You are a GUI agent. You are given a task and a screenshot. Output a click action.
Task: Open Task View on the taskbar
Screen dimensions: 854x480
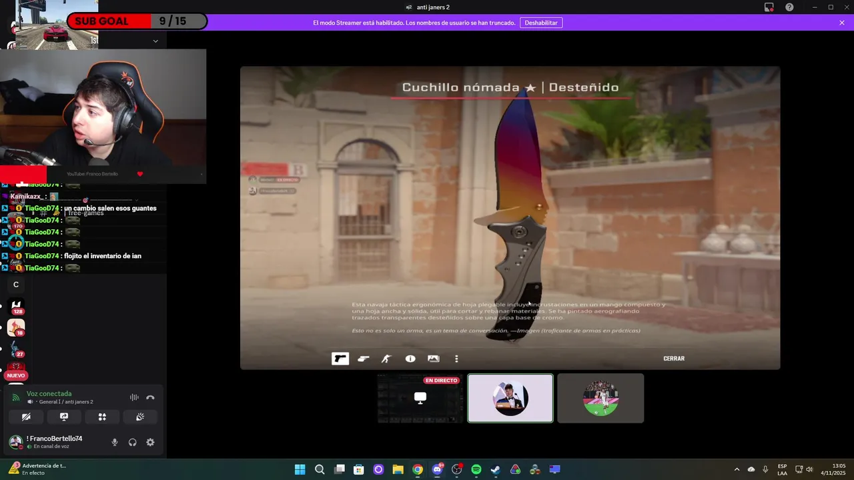click(340, 469)
